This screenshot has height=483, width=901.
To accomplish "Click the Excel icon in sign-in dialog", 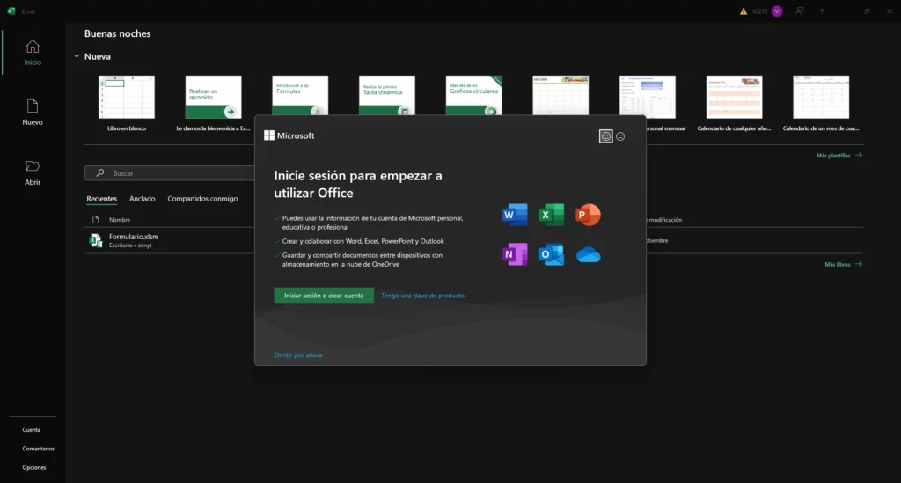I will tap(552, 215).
